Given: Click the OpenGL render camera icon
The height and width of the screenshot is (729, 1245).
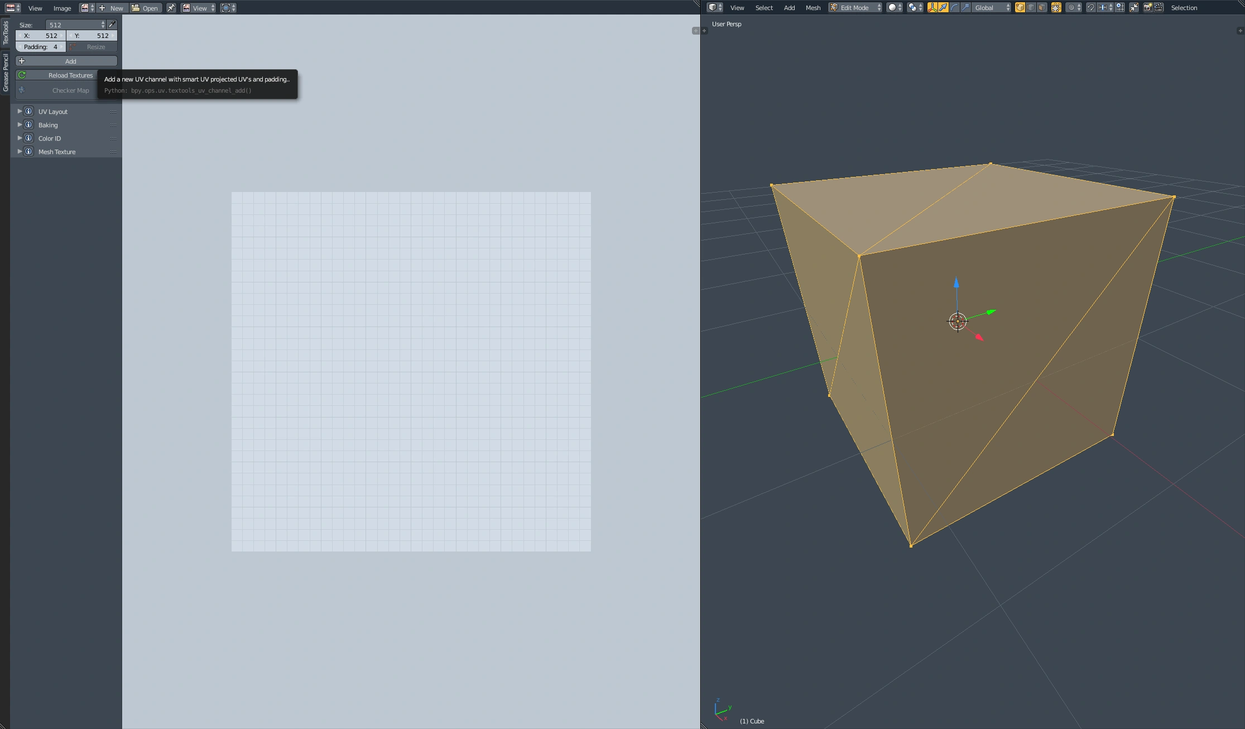Looking at the screenshot, I should pyautogui.click(x=1147, y=8).
